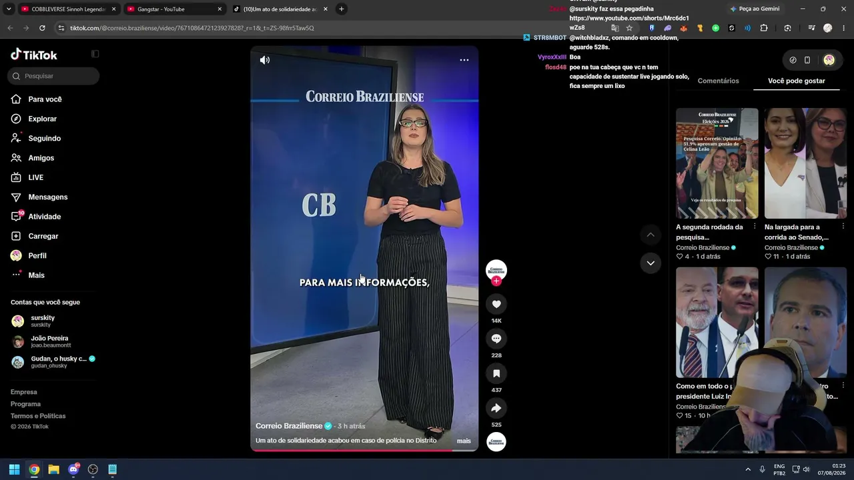Open options for A segunda rodada video
Image resolution: width=854 pixels, height=480 pixels.
[x=755, y=227]
